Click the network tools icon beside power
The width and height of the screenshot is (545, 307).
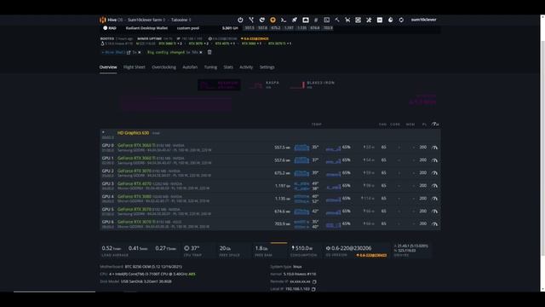(x=251, y=20)
